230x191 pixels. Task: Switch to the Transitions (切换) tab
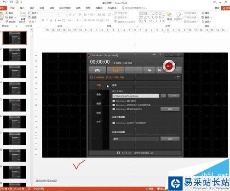click(x=42, y=8)
